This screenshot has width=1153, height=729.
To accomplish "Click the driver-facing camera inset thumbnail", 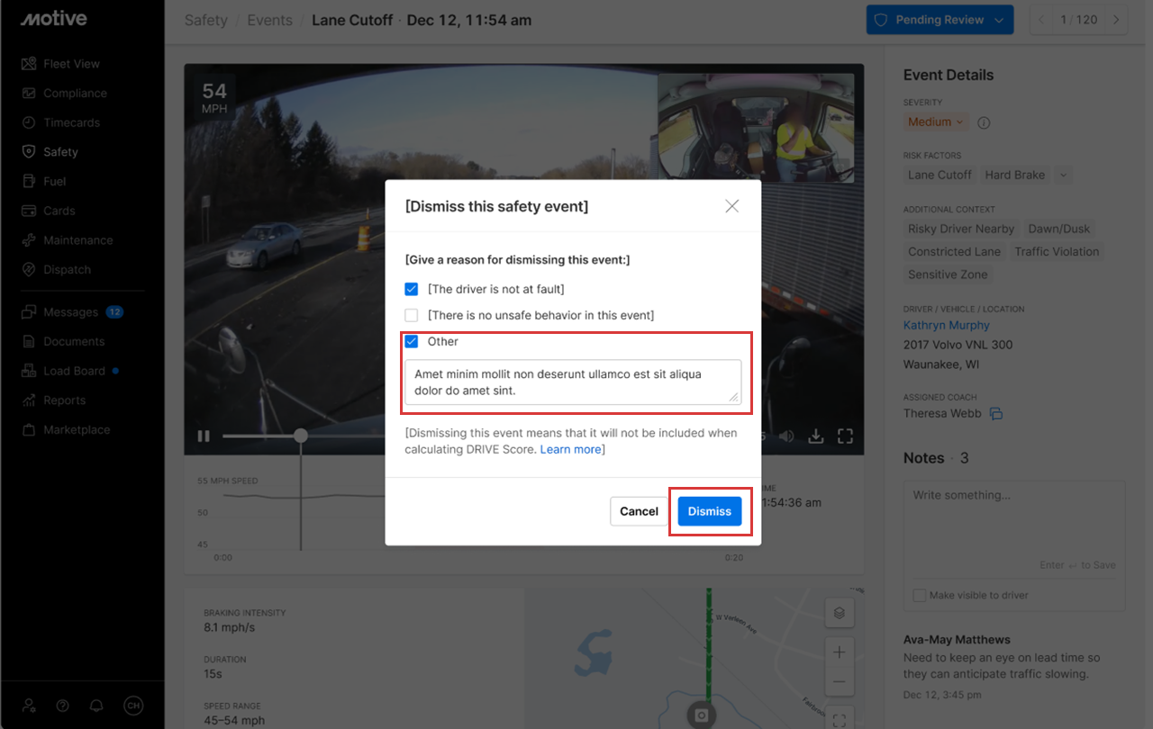I will (x=758, y=128).
